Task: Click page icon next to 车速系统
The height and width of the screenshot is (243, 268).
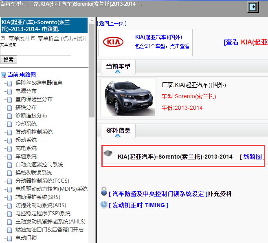Action: coord(10,157)
